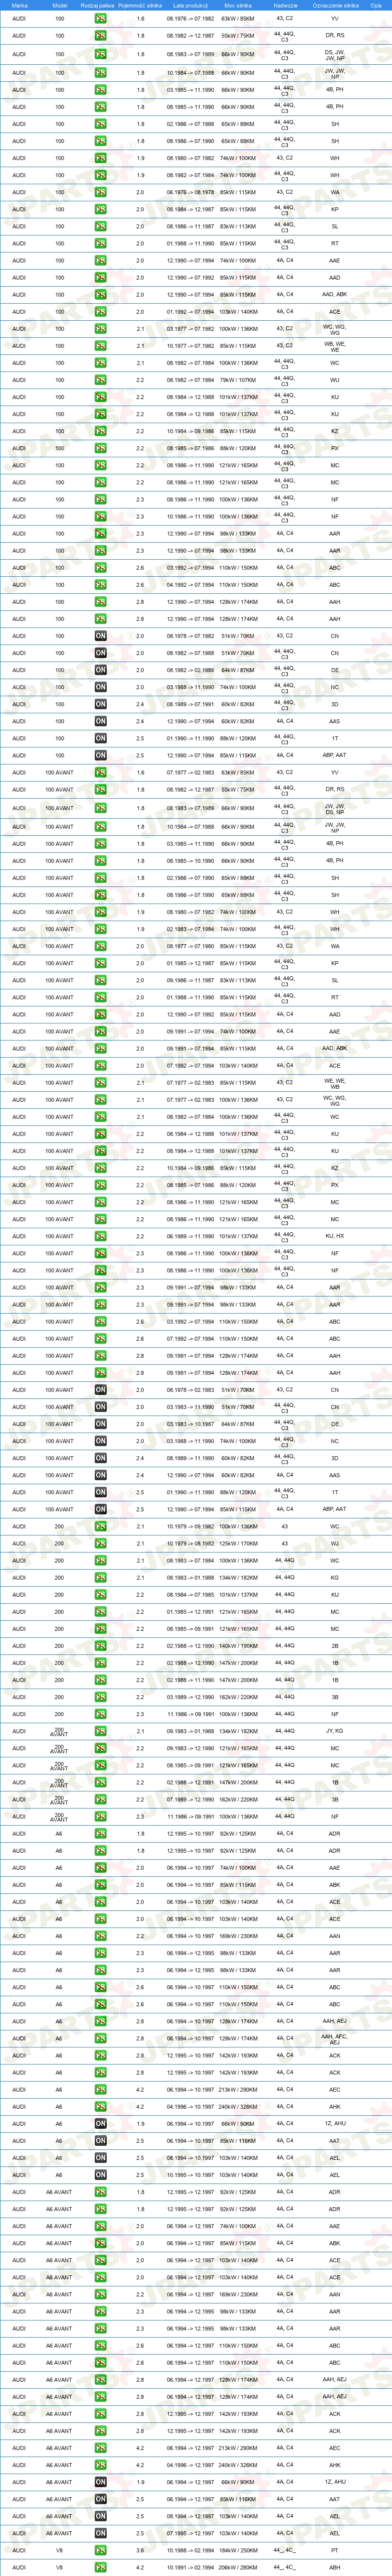The width and height of the screenshot is (392, 2576).
Task: Click PB icon in A6 AAH, AFC, AEJ row
Action: (101, 2038)
